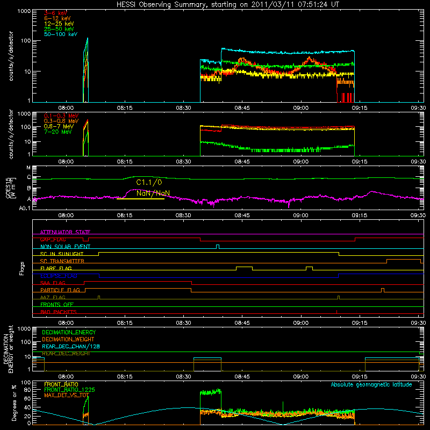Click the MAX_DET_VS_TOT legend label
The width and height of the screenshot is (430, 430).
66,395
